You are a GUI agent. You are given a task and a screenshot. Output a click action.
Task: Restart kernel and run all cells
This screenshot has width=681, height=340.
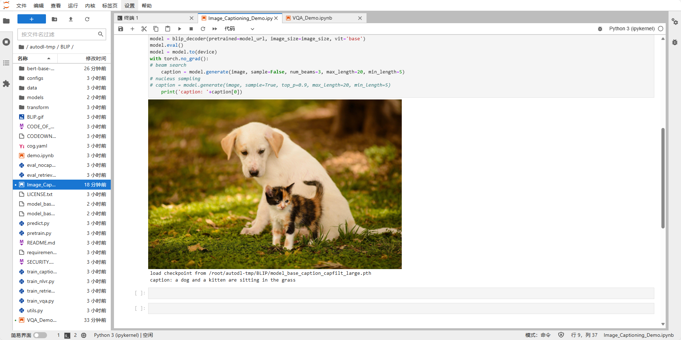click(x=215, y=29)
